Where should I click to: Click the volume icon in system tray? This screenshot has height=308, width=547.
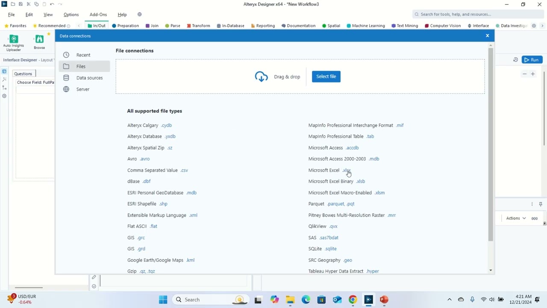pyautogui.click(x=491, y=300)
